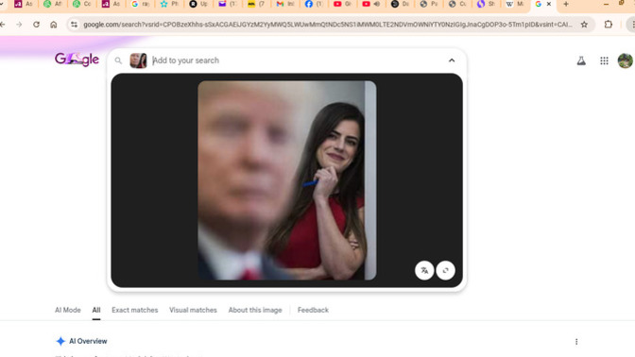Click the Feedback link
This screenshot has height=357, width=635.
pos(313,310)
